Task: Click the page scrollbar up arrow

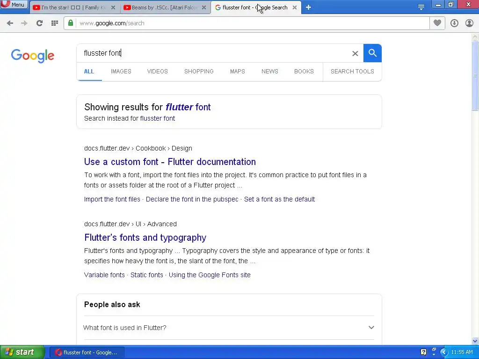Action: pyautogui.click(x=475, y=37)
